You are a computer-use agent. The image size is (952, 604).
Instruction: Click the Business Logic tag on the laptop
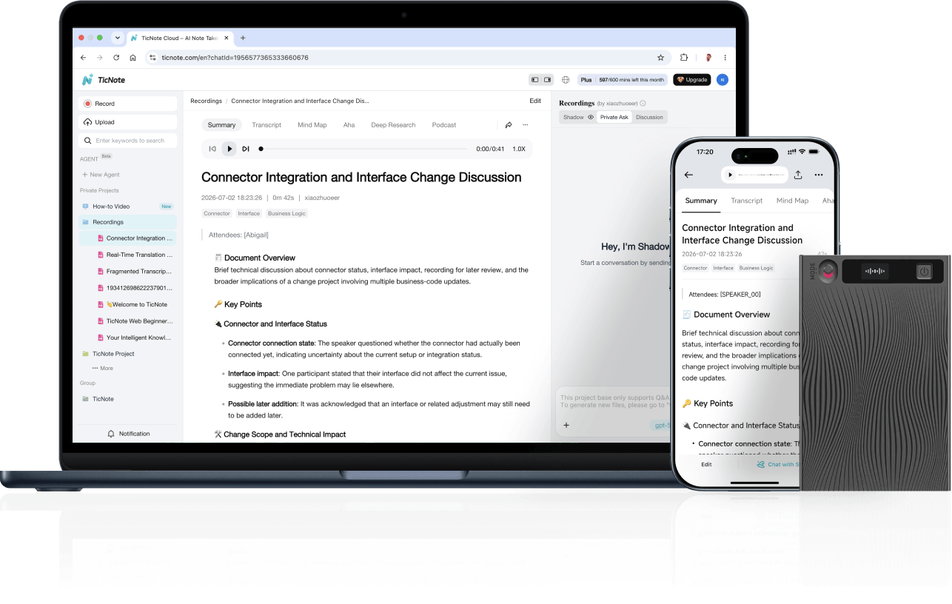(287, 213)
